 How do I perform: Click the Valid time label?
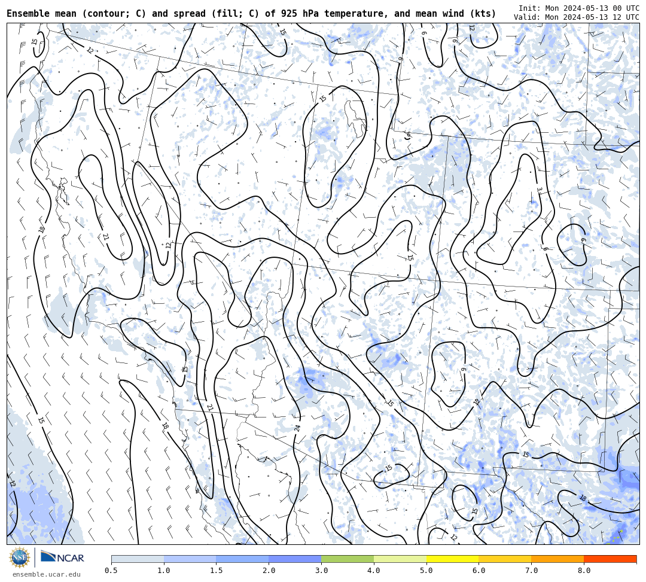(x=577, y=17)
